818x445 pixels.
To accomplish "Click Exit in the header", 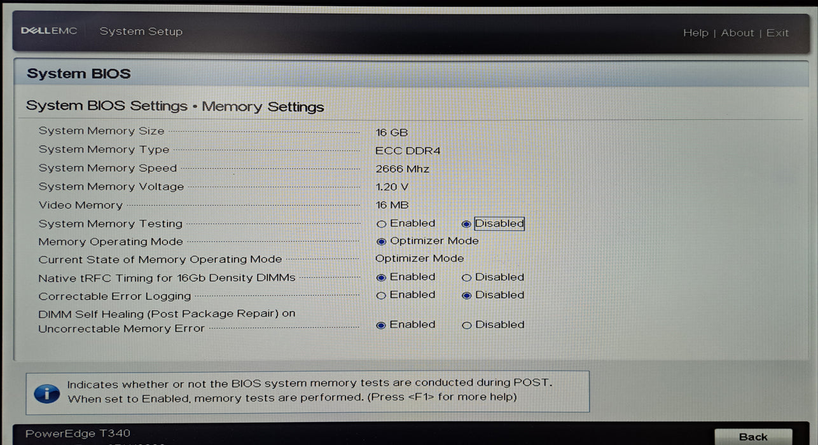I will pos(777,33).
